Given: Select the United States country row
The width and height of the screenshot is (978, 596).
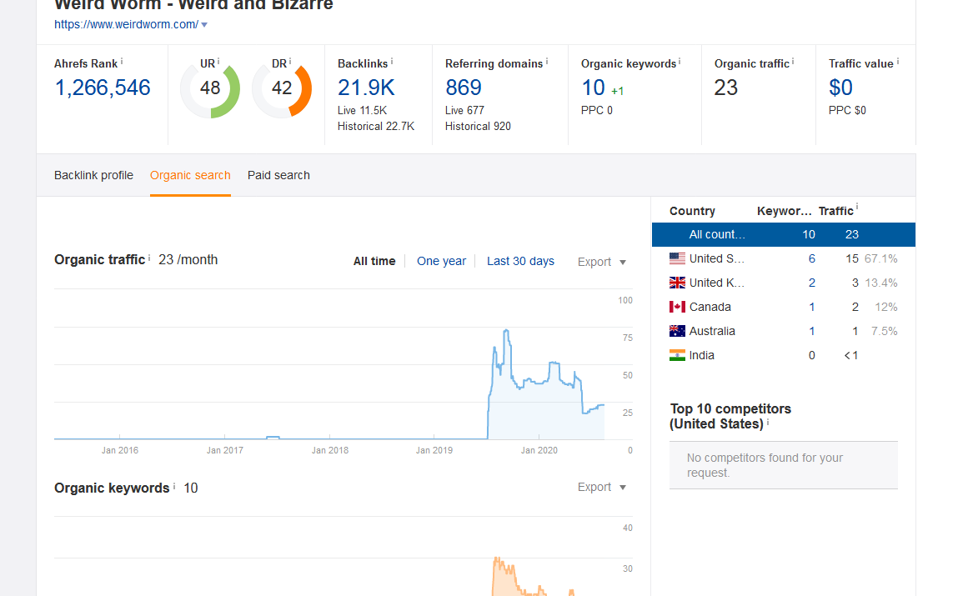Looking at the screenshot, I should [784, 258].
